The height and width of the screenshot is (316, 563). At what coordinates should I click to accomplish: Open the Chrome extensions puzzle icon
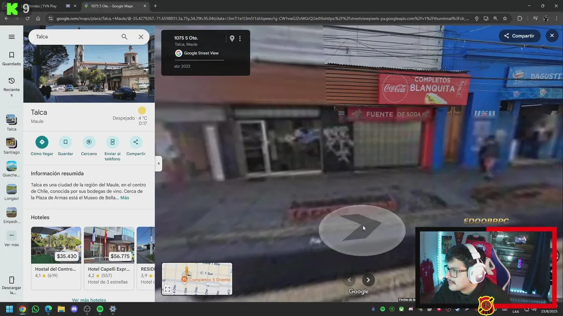click(520, 18)
